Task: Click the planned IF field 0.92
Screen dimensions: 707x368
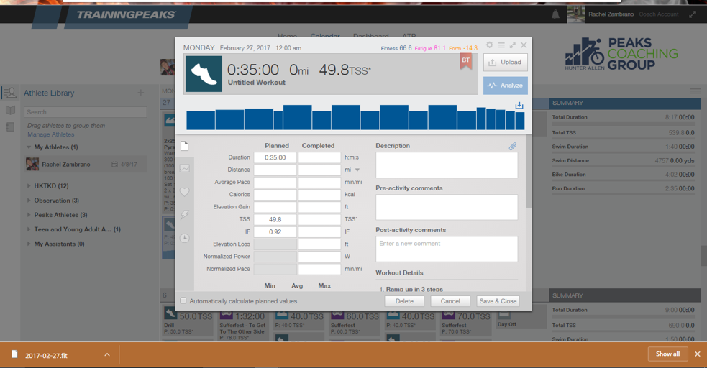Action: [x=275, y=232]
